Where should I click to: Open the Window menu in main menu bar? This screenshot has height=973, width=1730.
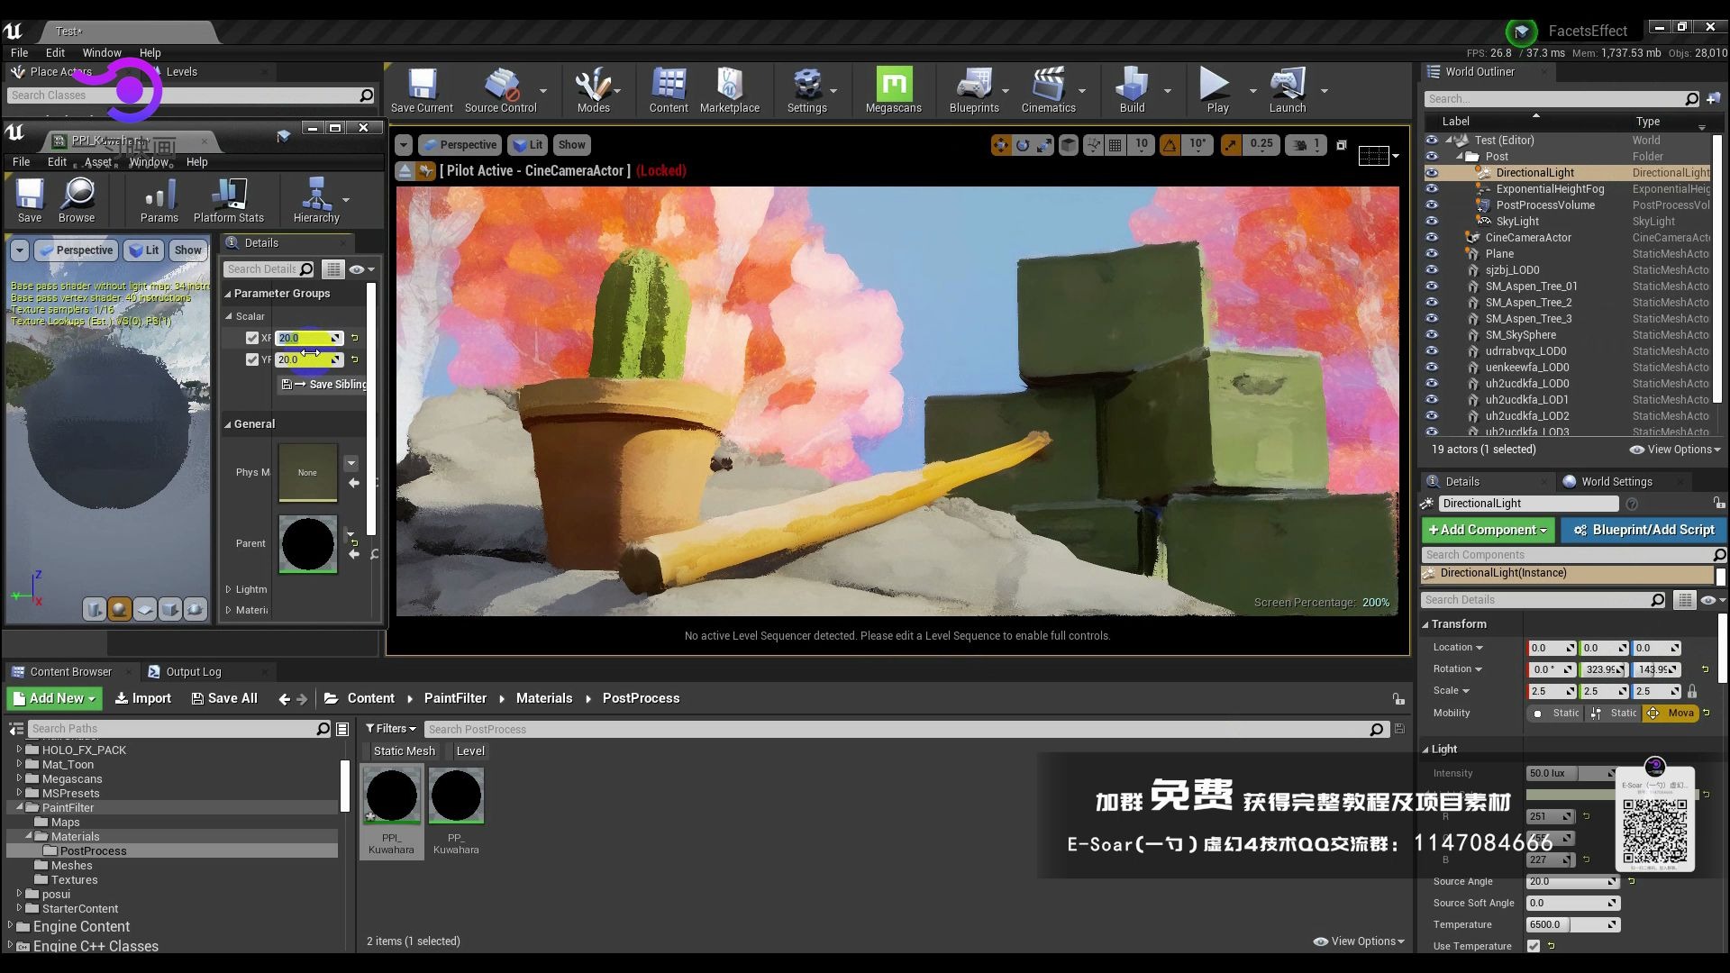coord(101,52)
